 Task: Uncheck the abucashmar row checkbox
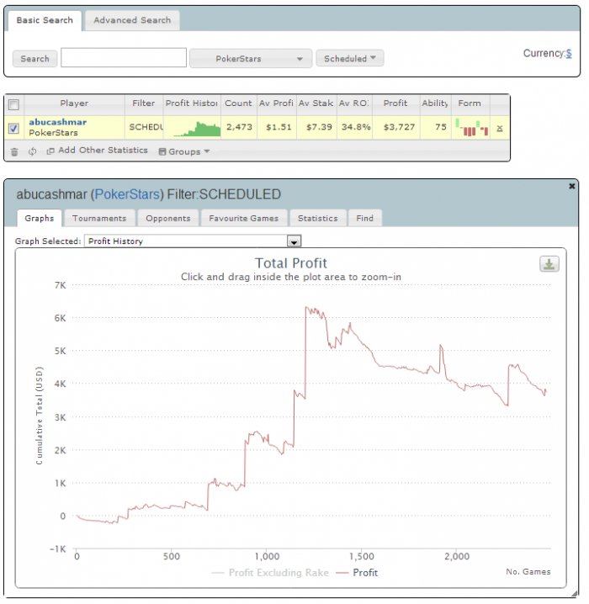(x=13, y=128)
